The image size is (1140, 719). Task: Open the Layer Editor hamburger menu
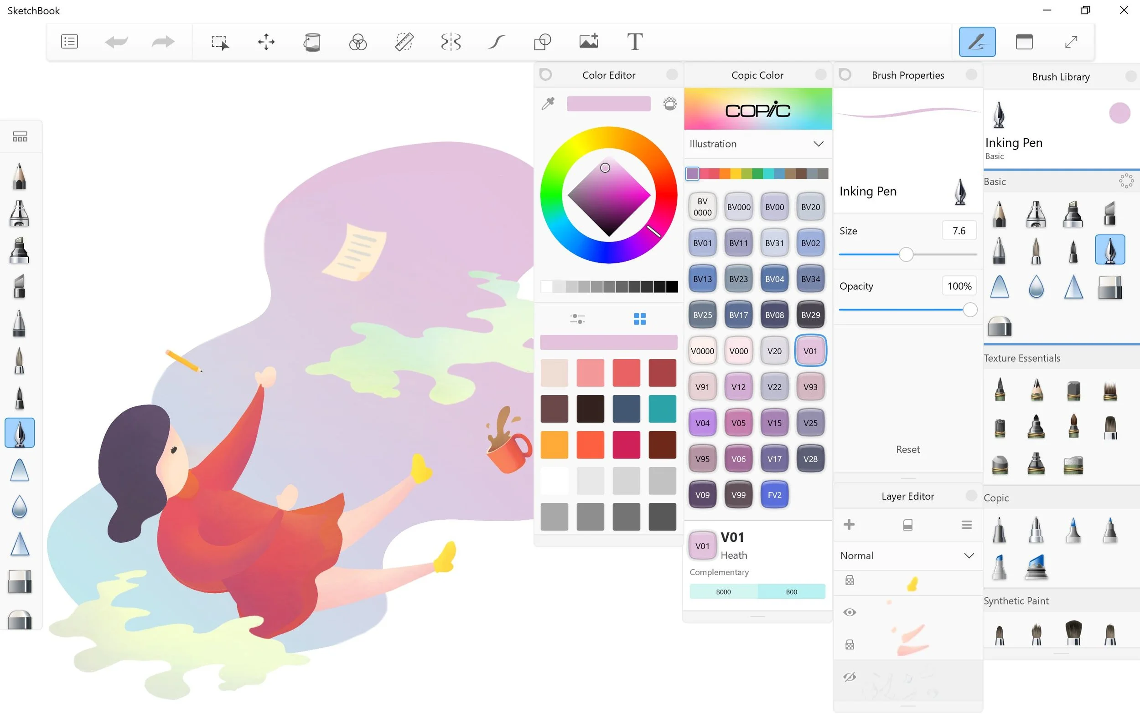967,524
